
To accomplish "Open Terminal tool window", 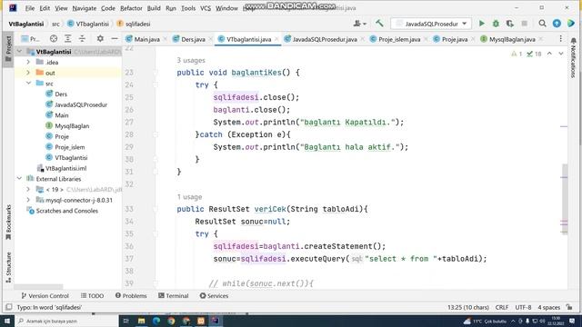I will [174, 296].
